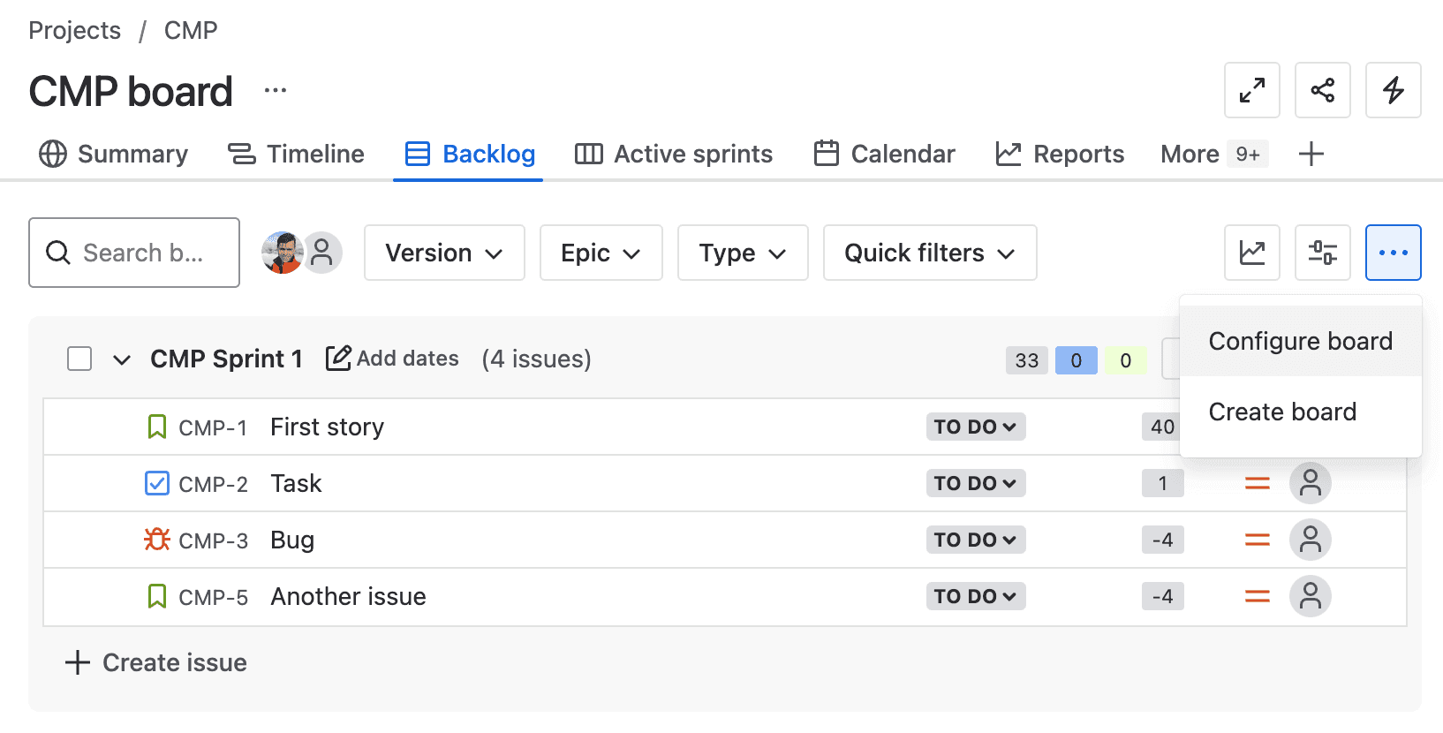Switch to the Active sprints tab
Screen dimensions: 1443x733
pos(674,154)
